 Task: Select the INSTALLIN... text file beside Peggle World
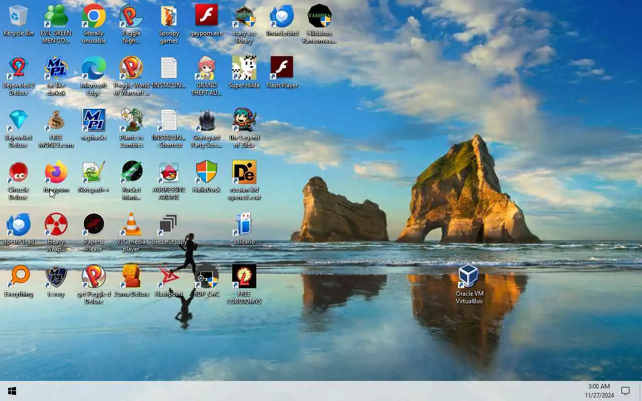(169, 68)
